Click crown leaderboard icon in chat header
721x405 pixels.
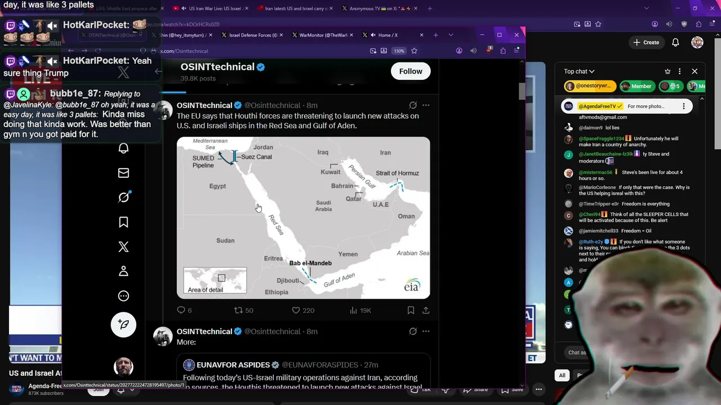667,71
